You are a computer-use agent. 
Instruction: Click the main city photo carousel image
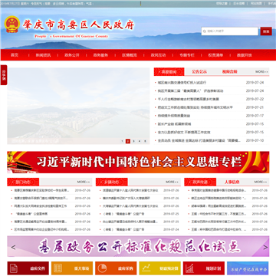coord(78,106)
